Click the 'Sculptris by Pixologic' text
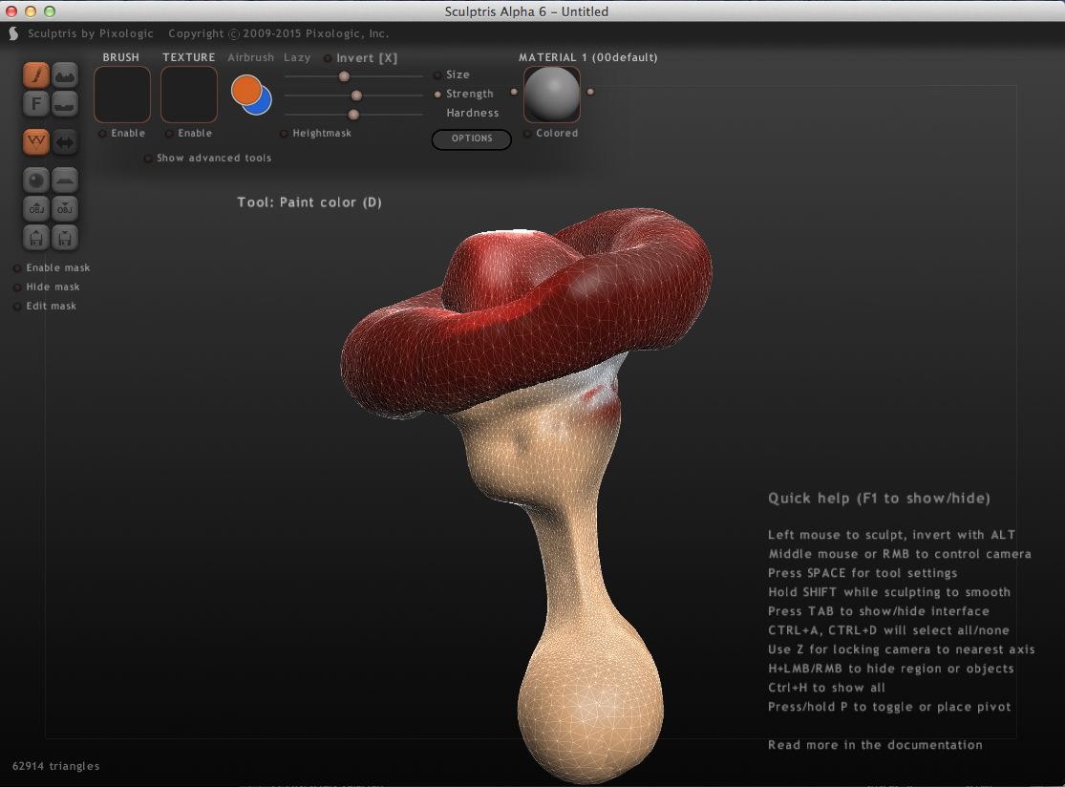Screen dimensions: 1065x787 (x=91, y=33)
